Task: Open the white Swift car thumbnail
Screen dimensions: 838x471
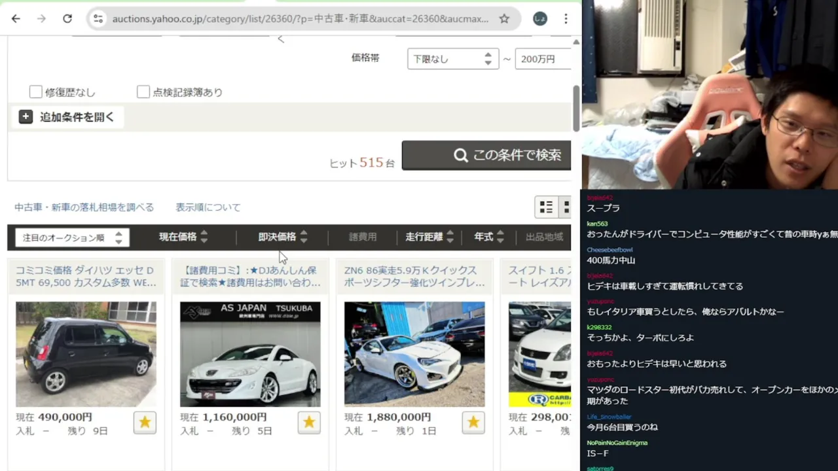Action: pos(539,354)
